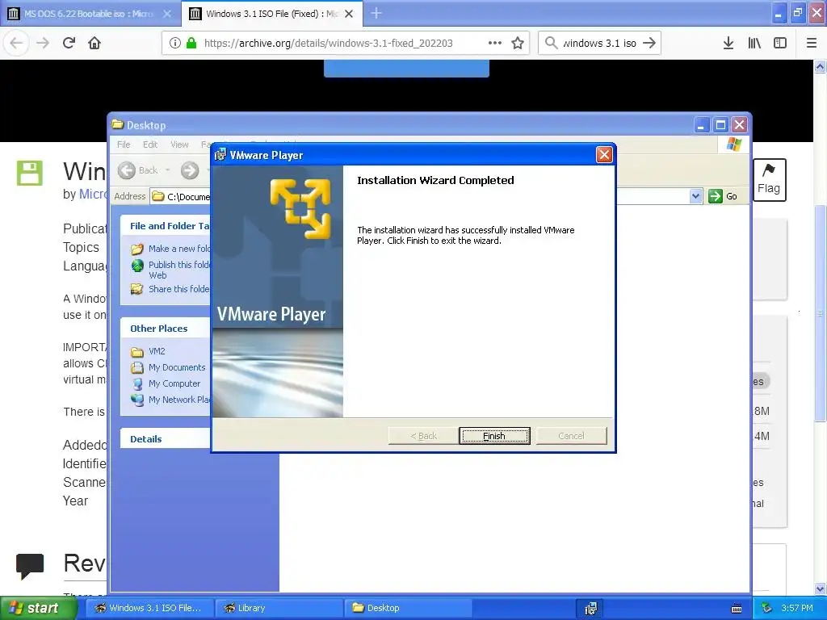827x620 pixels.
Task: Open View menu in Desktop window
Action: (x=179, y=145)
